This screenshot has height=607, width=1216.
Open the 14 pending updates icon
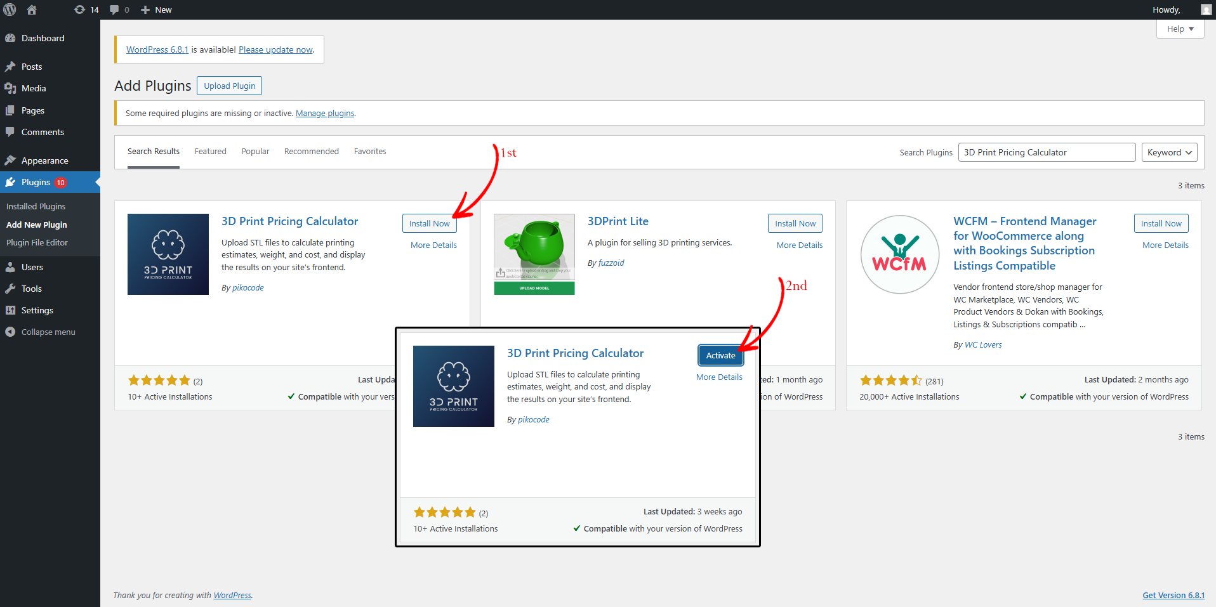pos(79,10)
